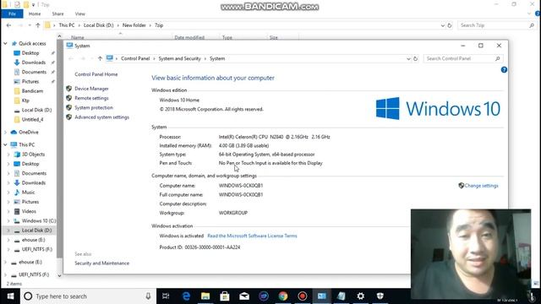This screenshot has height=304, width=541.
Task: Open the Windows Start menu
Action: click(x=10, y=296)
